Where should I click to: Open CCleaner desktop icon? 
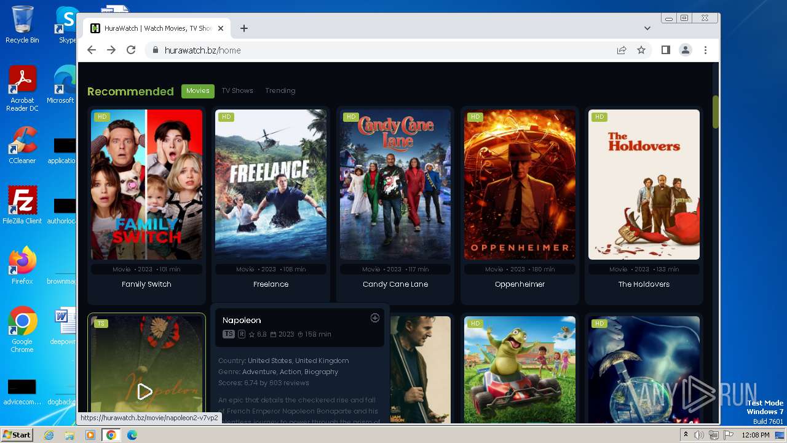click(x=22, y=146)
